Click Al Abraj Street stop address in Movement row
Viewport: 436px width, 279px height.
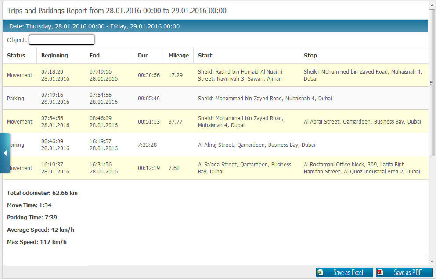(x=362, y=121)
